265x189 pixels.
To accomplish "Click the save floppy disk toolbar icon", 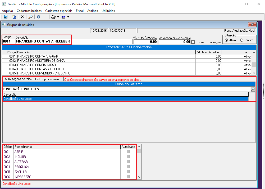I will pos(6,17).
